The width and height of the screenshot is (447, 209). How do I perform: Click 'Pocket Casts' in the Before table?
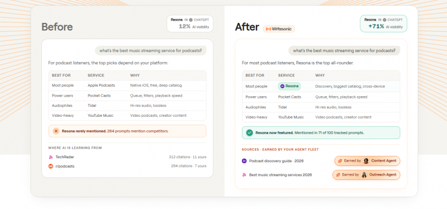99,96
